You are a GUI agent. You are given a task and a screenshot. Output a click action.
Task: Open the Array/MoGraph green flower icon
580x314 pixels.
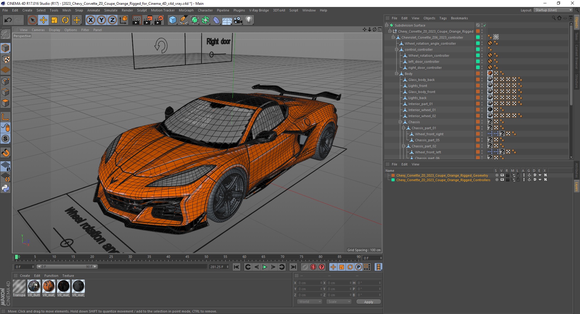tap(206, 20)
